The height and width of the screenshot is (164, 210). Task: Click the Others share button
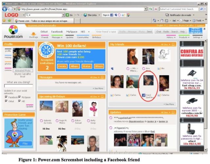(99, 66)
